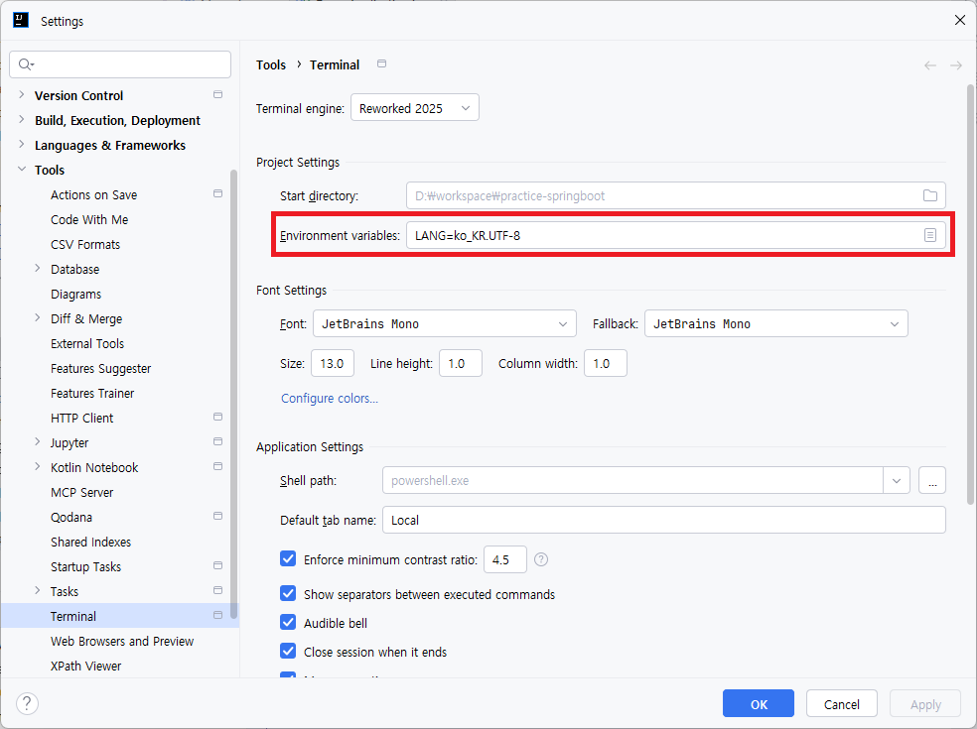
Task: Click the search magnifier icon in settings
Action: tap(26, 64)
